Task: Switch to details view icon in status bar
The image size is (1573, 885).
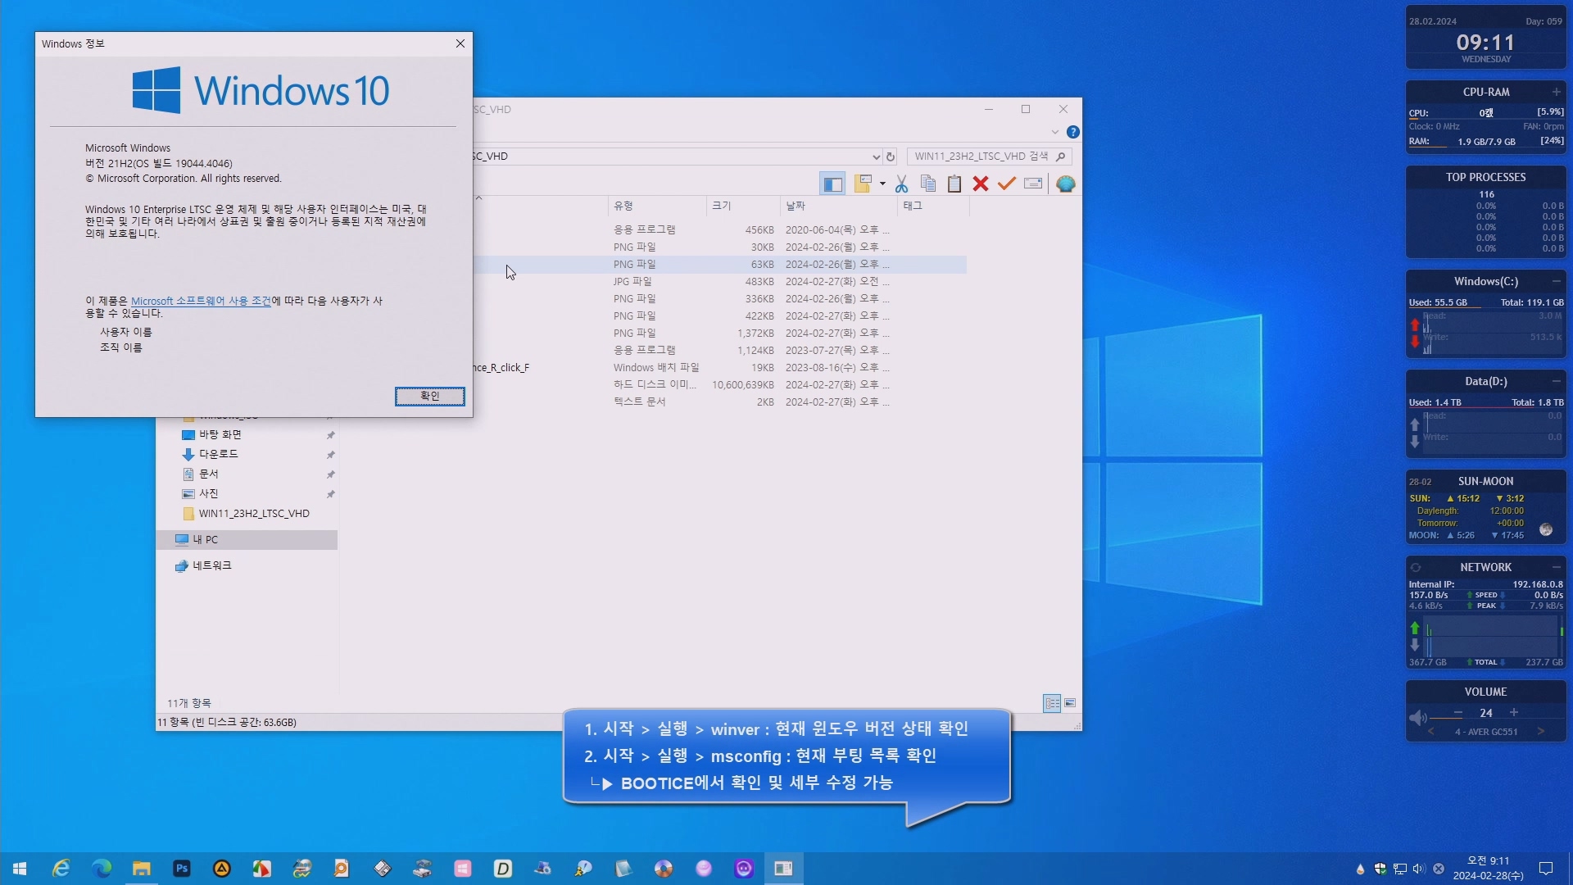Action: tap(1052, 703)
